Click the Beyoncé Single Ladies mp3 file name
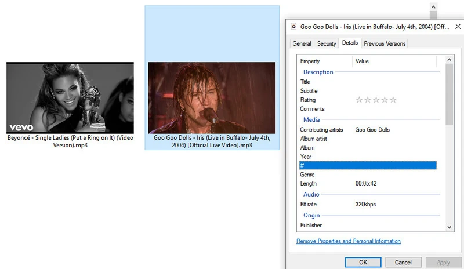The height and width of the screenshot is (269, 464). click(70, 141)
